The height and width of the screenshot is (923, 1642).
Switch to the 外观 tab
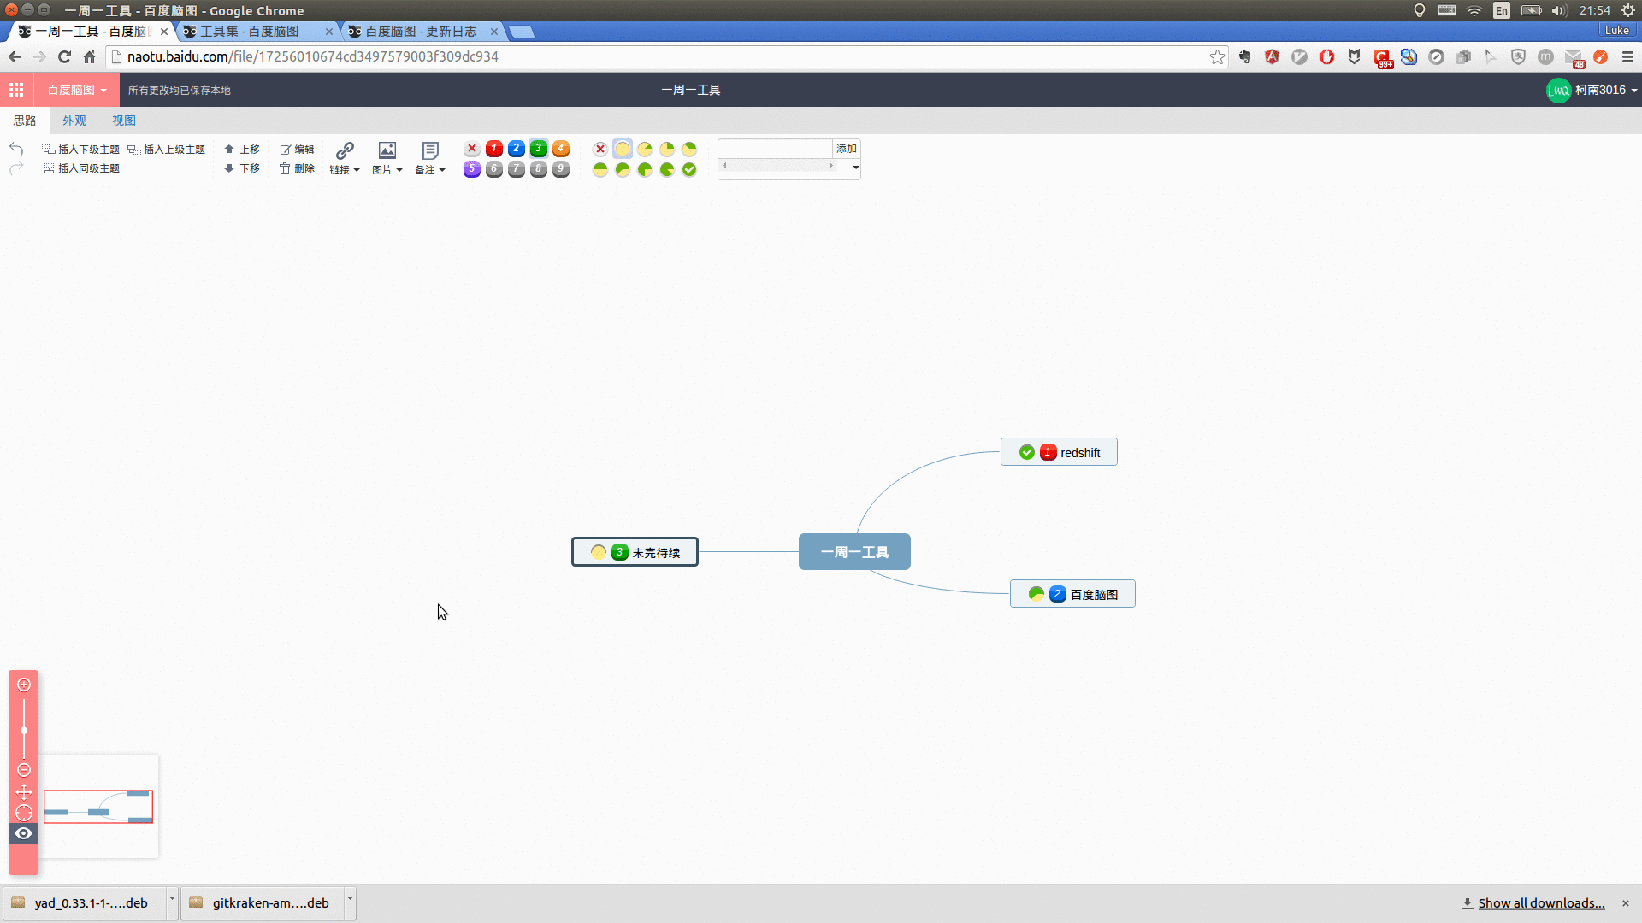coord(74,121)
